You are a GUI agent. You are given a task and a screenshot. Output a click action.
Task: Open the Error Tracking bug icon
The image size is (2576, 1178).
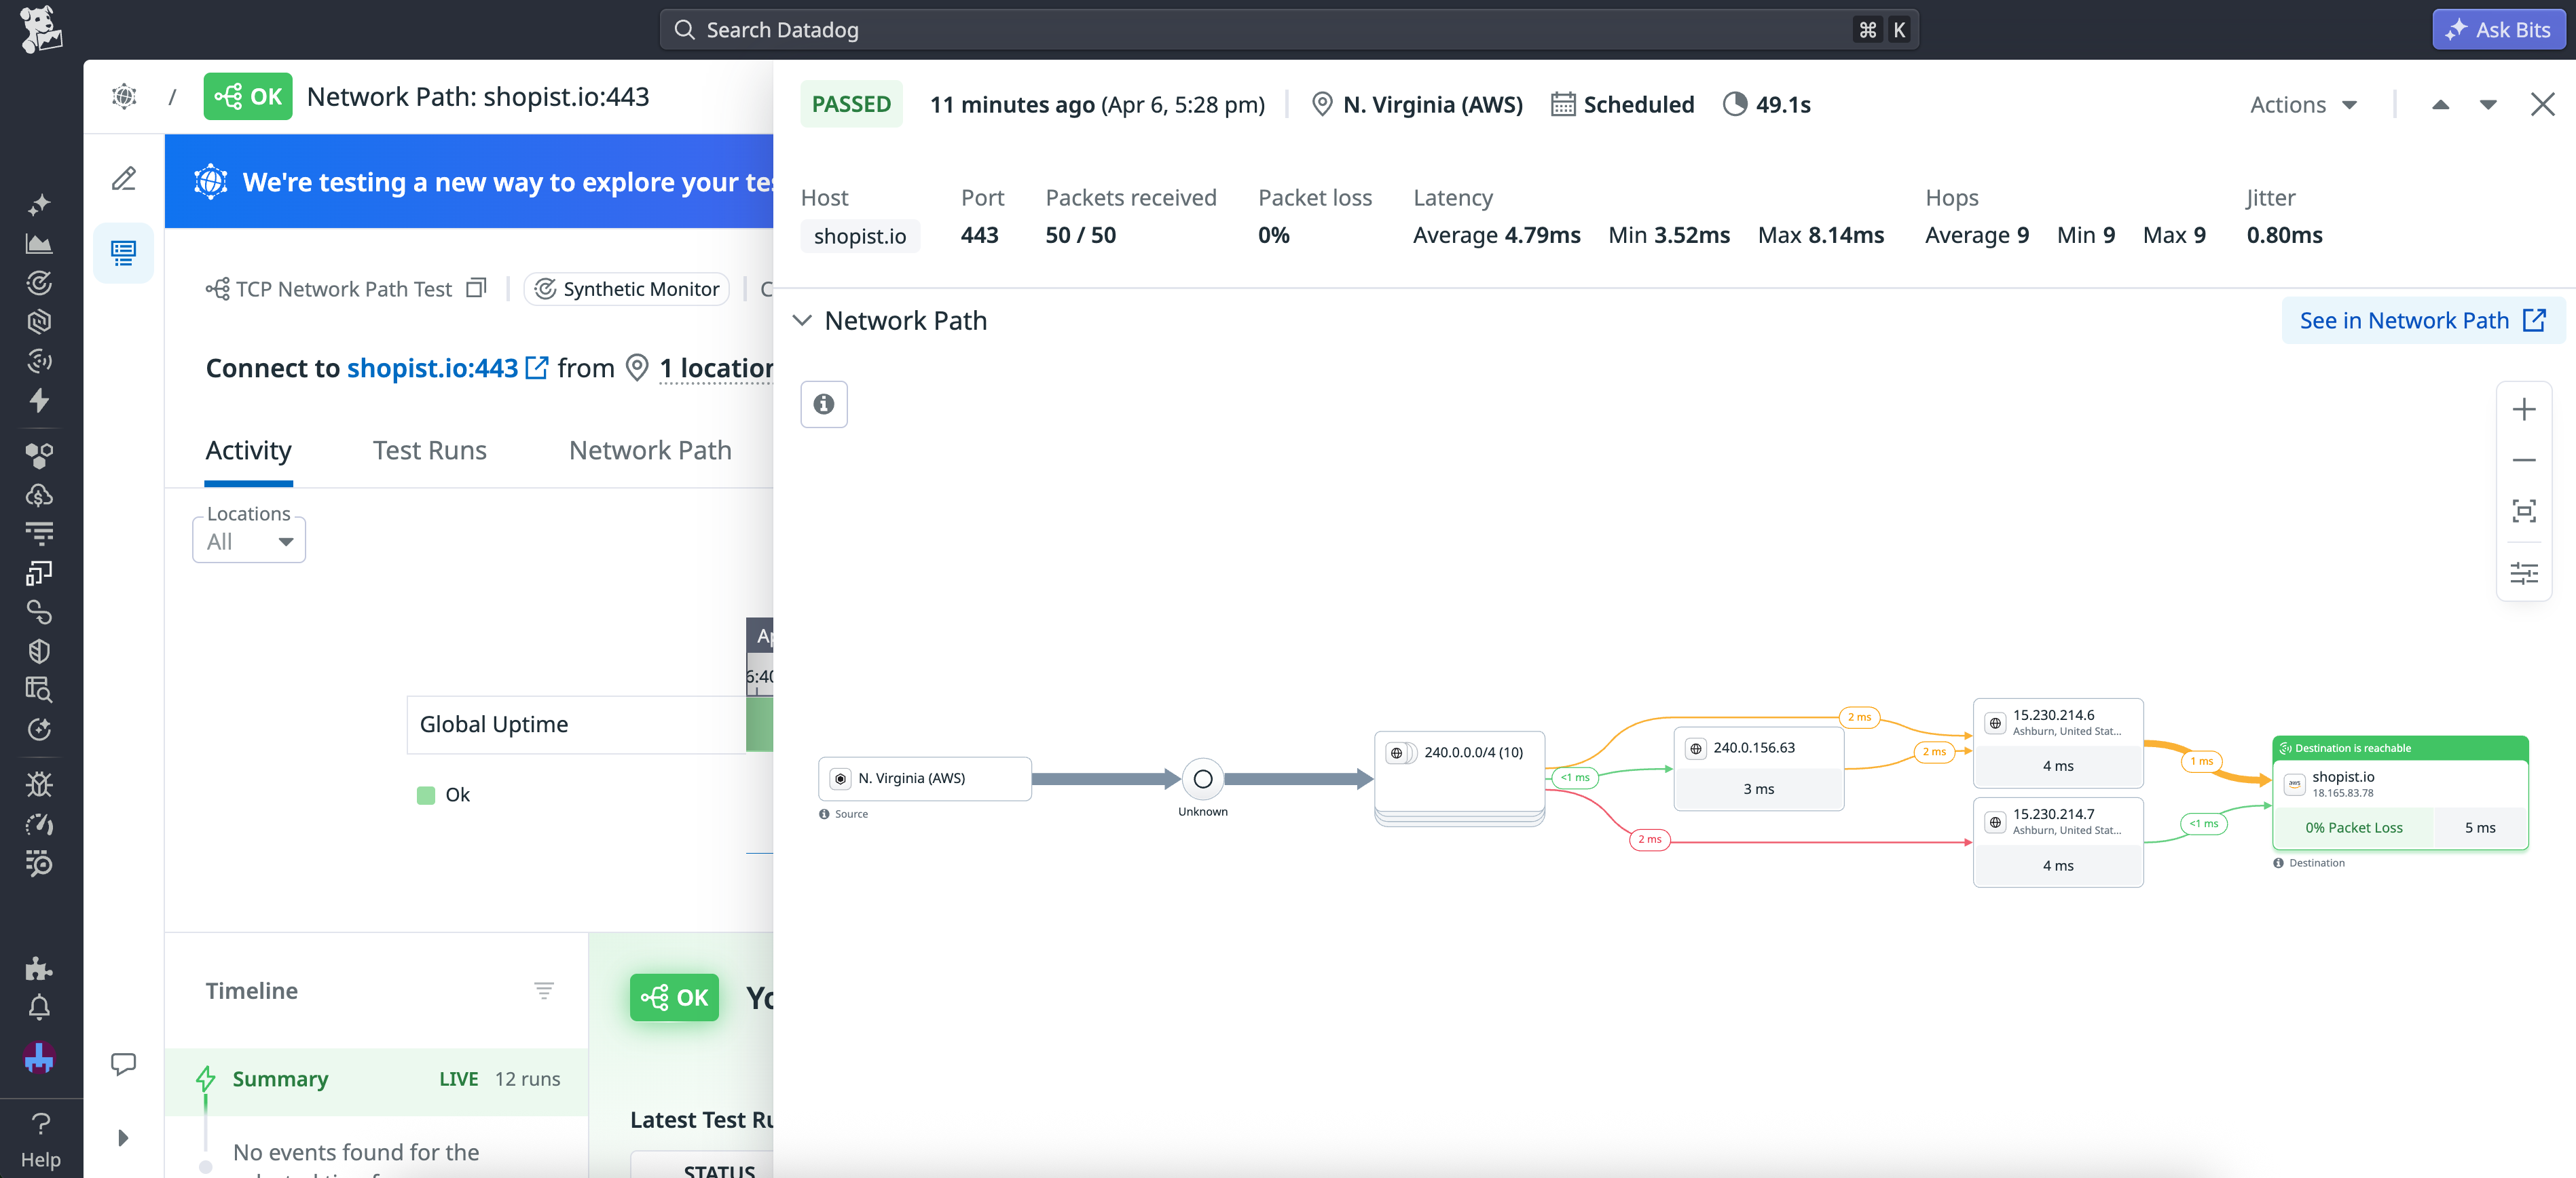(40, 783)
